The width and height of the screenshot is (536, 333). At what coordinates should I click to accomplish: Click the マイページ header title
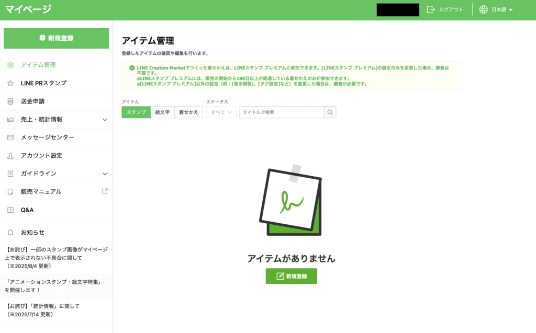tap(28, 9)
